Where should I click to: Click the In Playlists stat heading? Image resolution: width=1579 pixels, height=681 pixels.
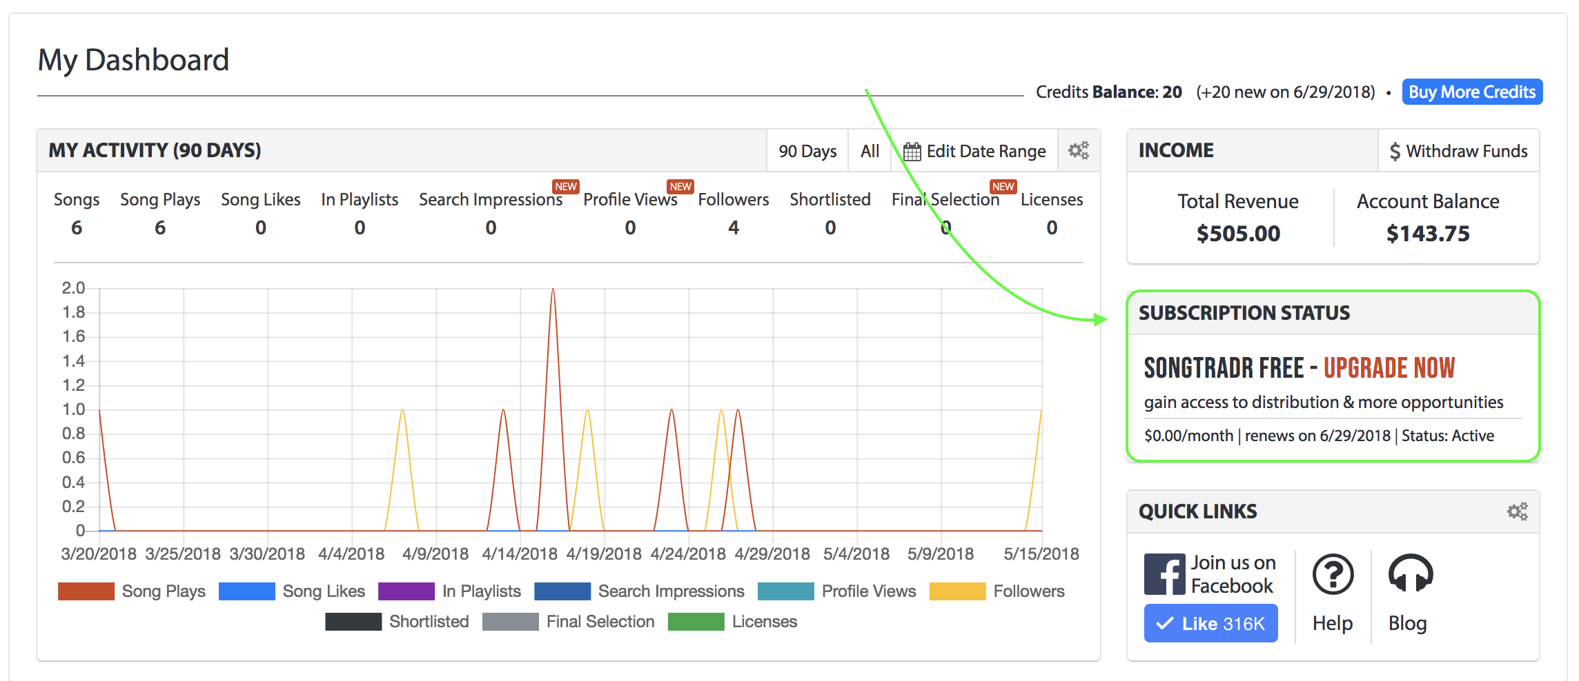point(360,199)
